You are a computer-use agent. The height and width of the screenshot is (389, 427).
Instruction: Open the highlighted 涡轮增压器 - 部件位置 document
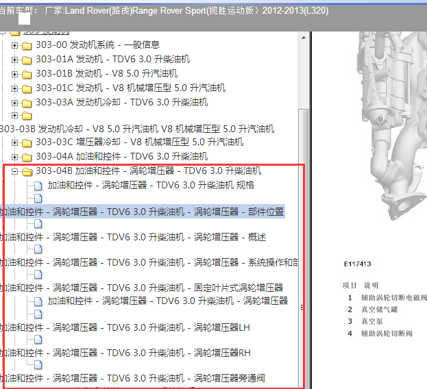coord(142,212)
